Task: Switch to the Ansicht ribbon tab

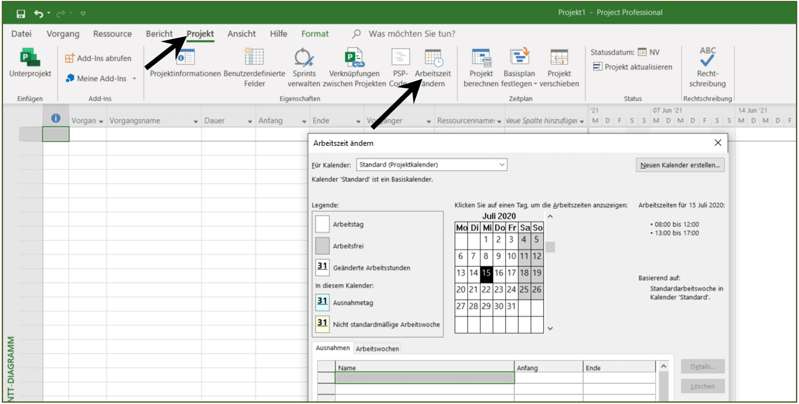Action: pos(241,34)
